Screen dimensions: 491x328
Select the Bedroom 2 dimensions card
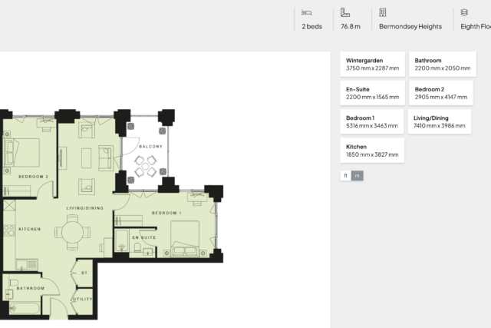click(x=441, y=93)
